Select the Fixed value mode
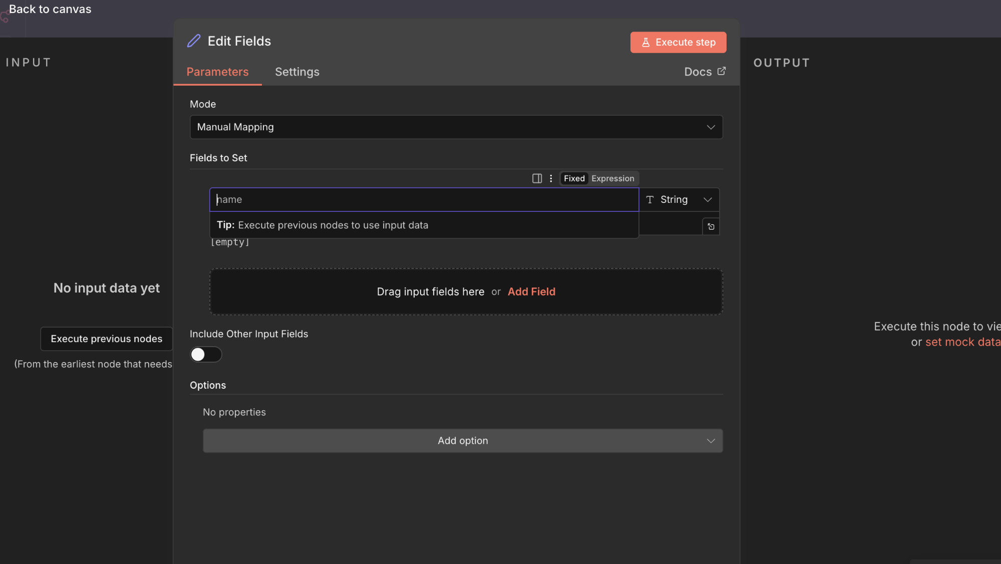 [574, 179]
